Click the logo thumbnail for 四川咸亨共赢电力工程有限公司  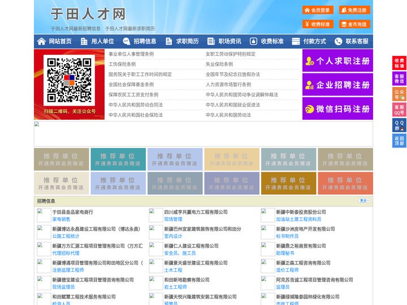pyautogui.click(x=156, y=215)
